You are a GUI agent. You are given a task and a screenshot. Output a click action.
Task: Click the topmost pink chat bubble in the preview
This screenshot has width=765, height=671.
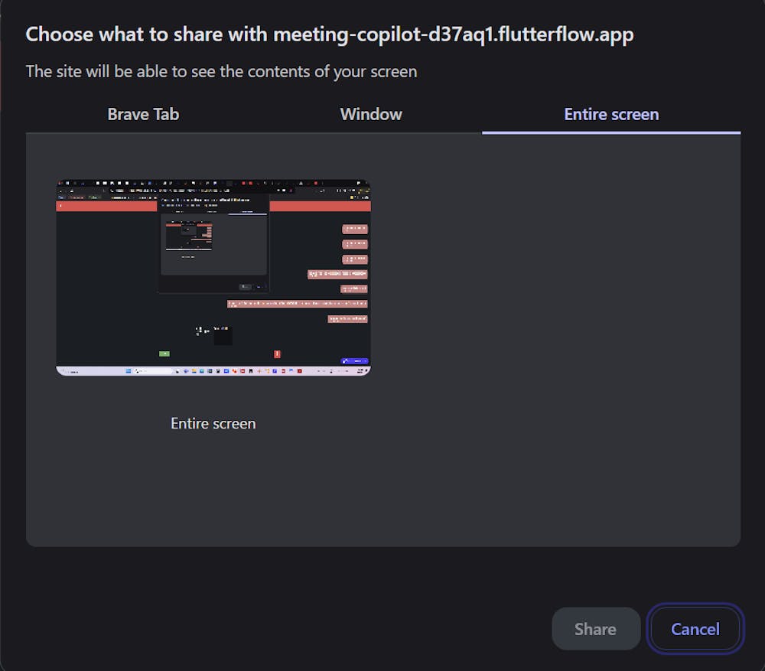point(355,228)
